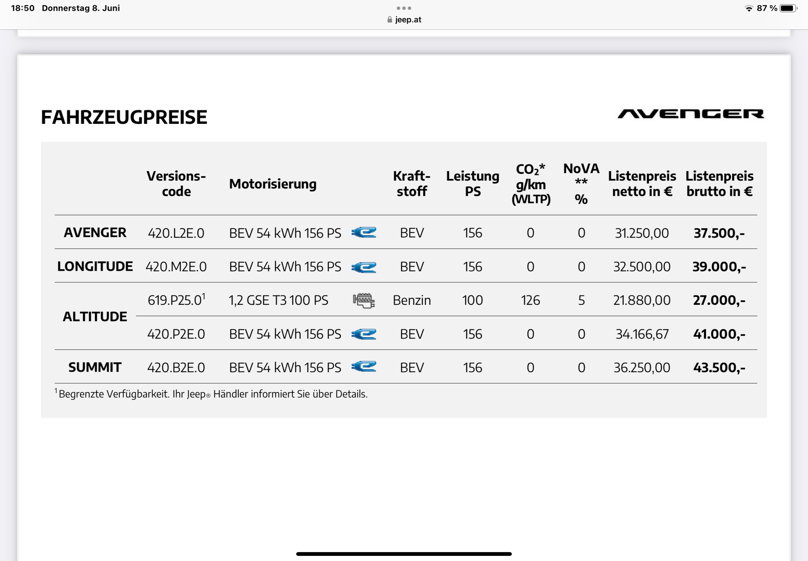Click the SUMMIT trim label
The height and width of the screenshot is (561, 808).
[x=95, y=367]
